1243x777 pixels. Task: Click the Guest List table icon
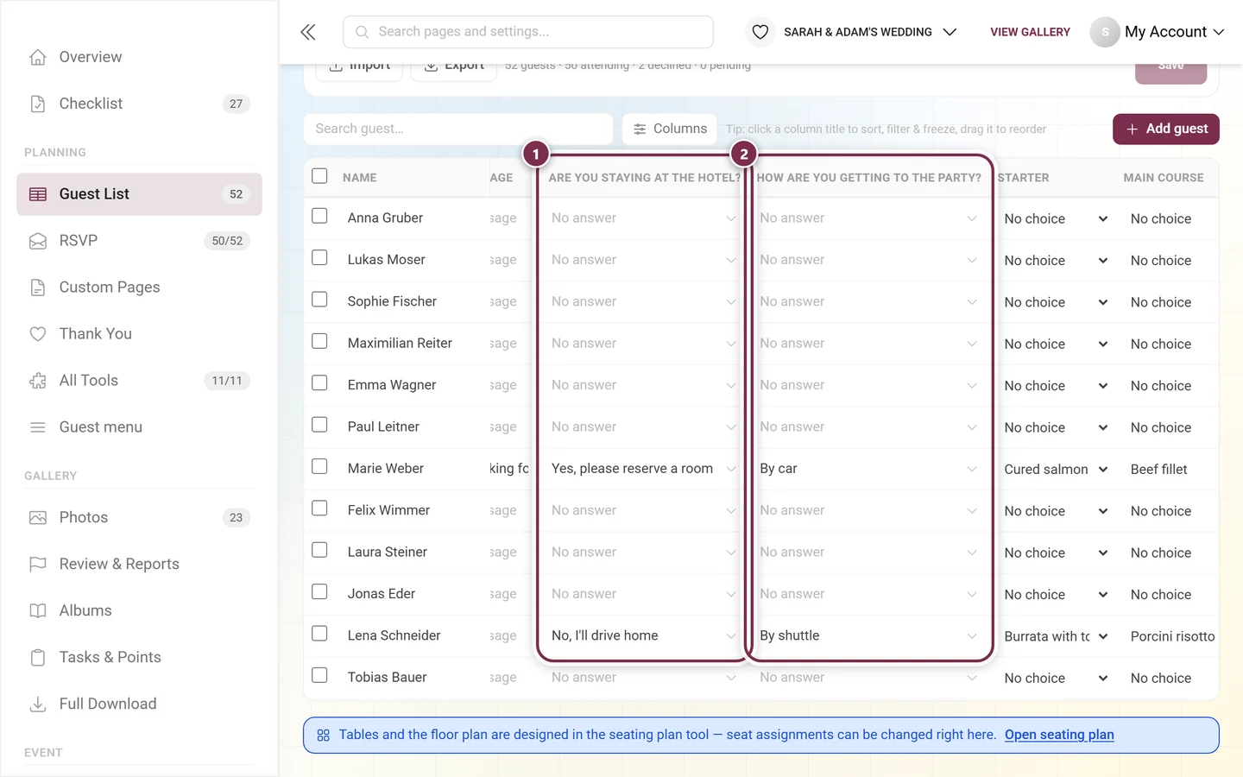pos(38,194)
